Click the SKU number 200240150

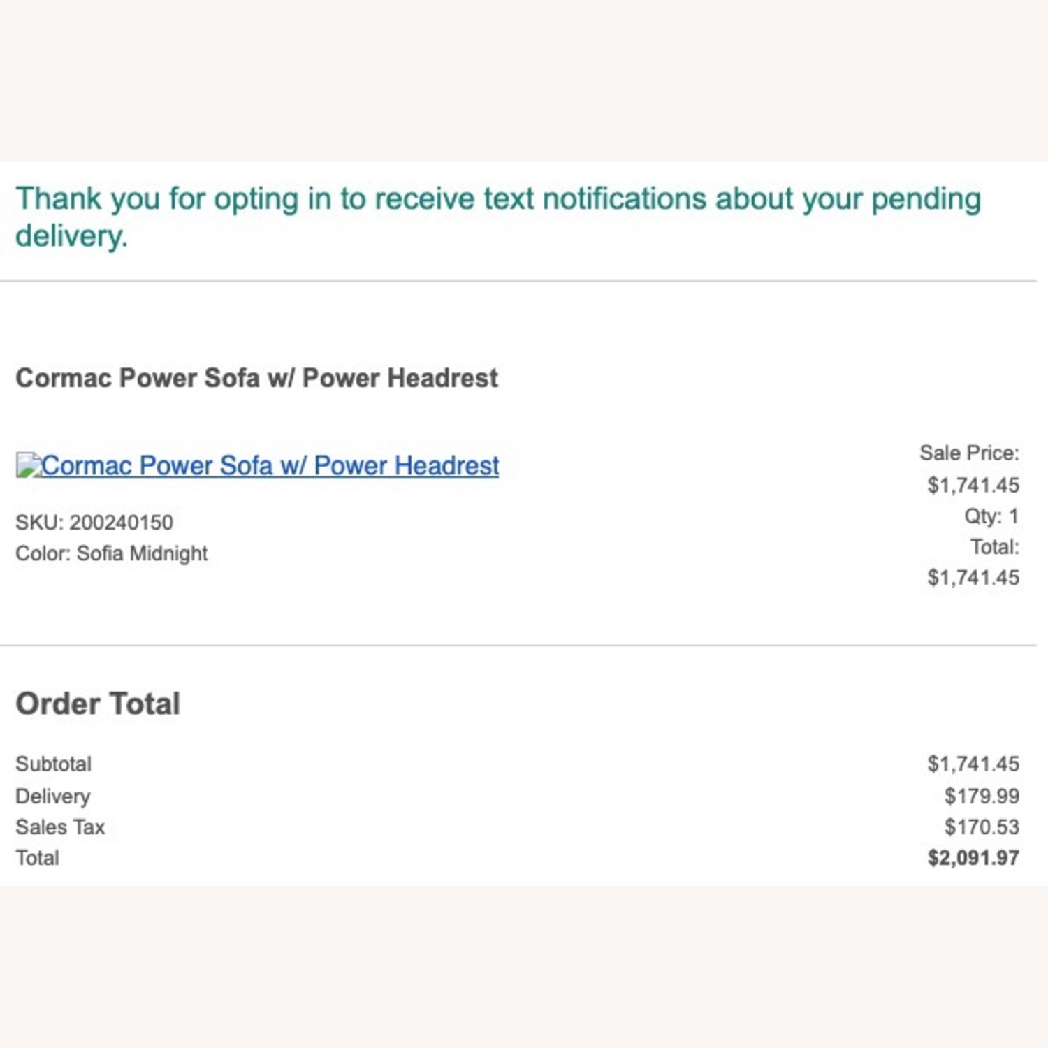click(121, 523)
